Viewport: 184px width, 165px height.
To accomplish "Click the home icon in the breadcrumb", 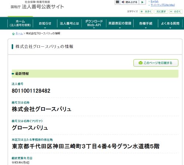I will [13, 34].
